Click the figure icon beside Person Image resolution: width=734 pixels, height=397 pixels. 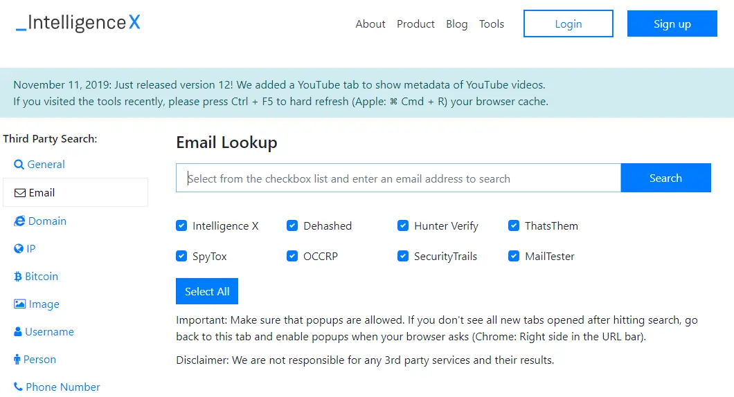tap(17, 360)
